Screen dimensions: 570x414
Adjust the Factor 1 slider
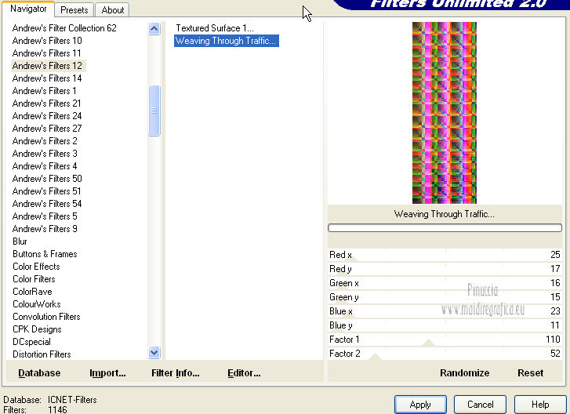[445, 340]
